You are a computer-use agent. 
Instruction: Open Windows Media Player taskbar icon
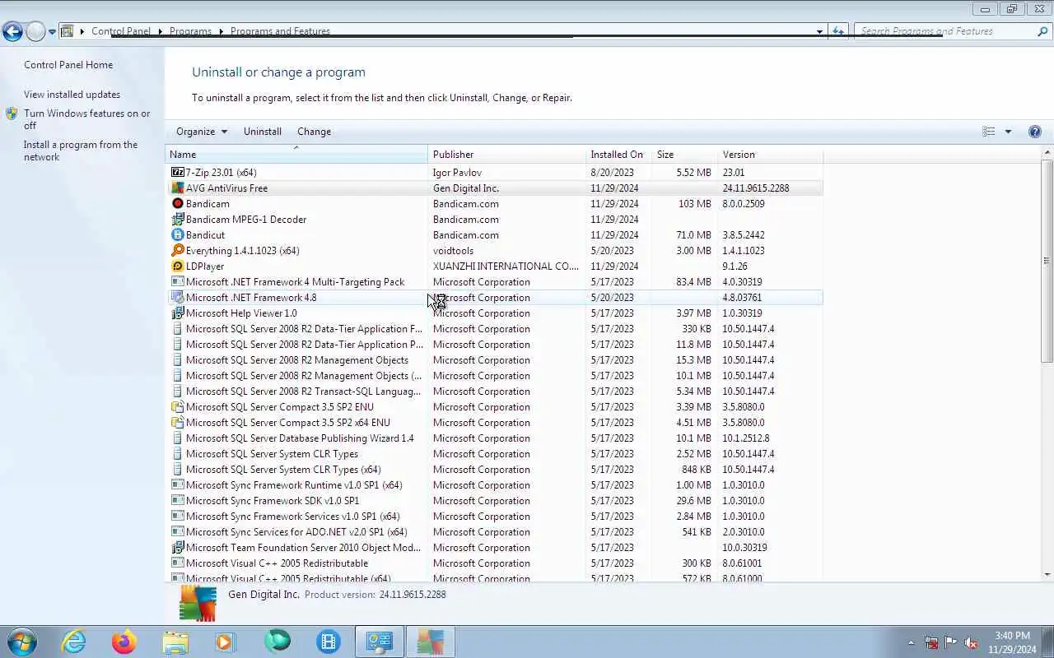tap(226, 642)
